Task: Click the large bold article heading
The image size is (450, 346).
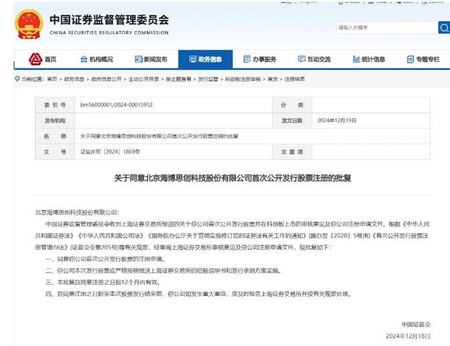Action: [233, 178]
